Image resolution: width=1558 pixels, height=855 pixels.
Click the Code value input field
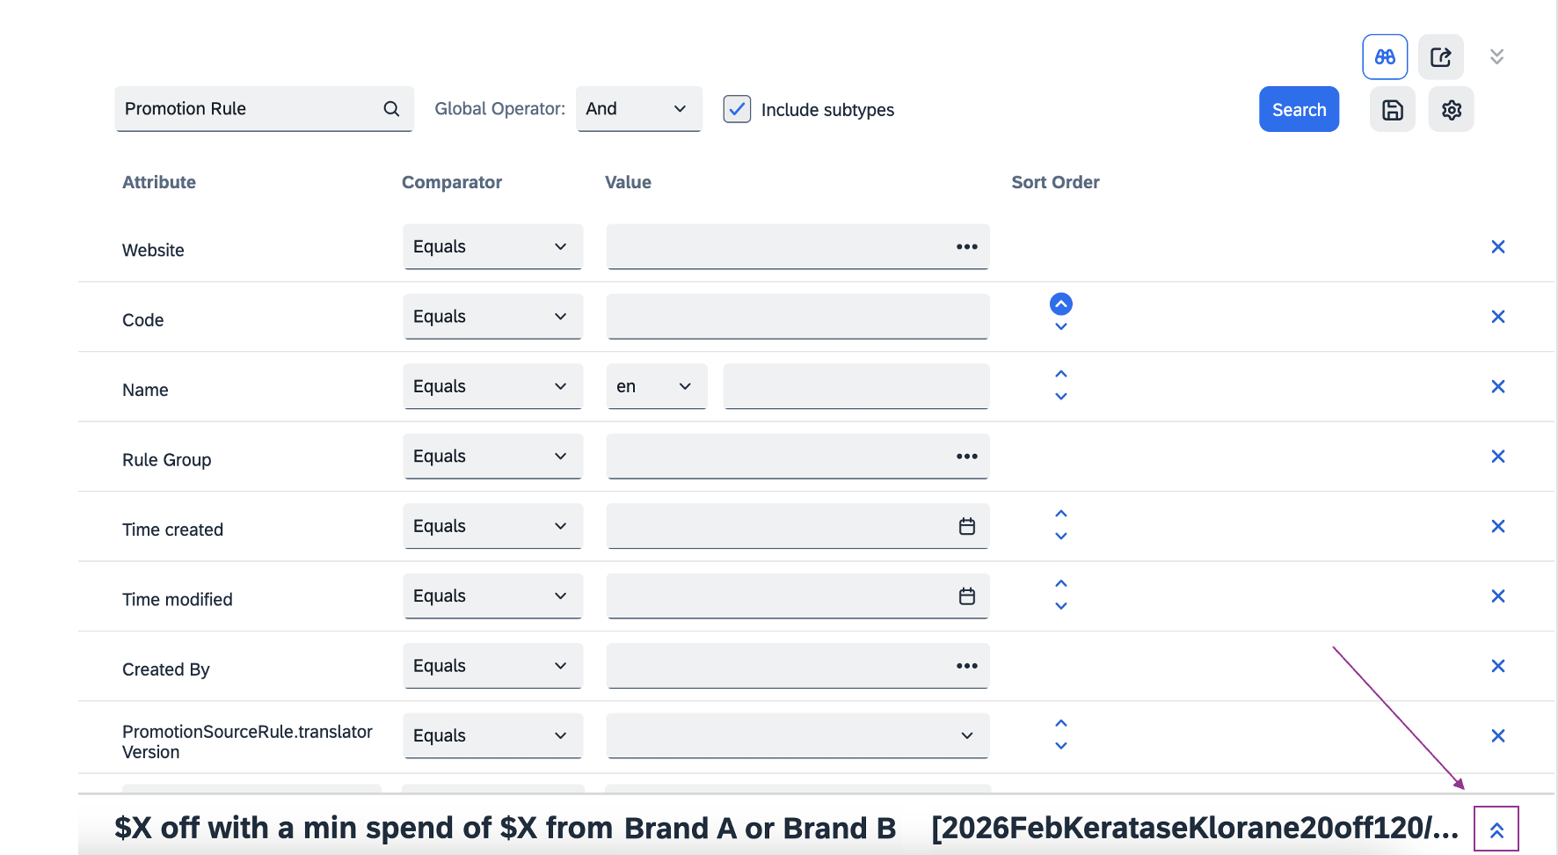(x=797, y=317)
